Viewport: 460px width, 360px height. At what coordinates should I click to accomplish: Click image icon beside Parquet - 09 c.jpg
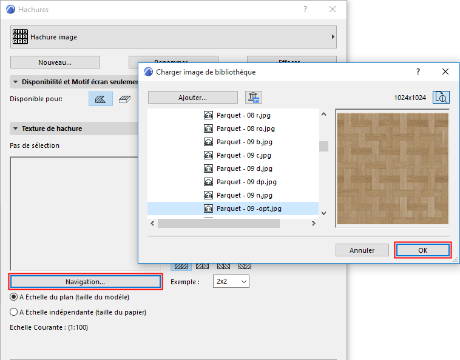208,155
